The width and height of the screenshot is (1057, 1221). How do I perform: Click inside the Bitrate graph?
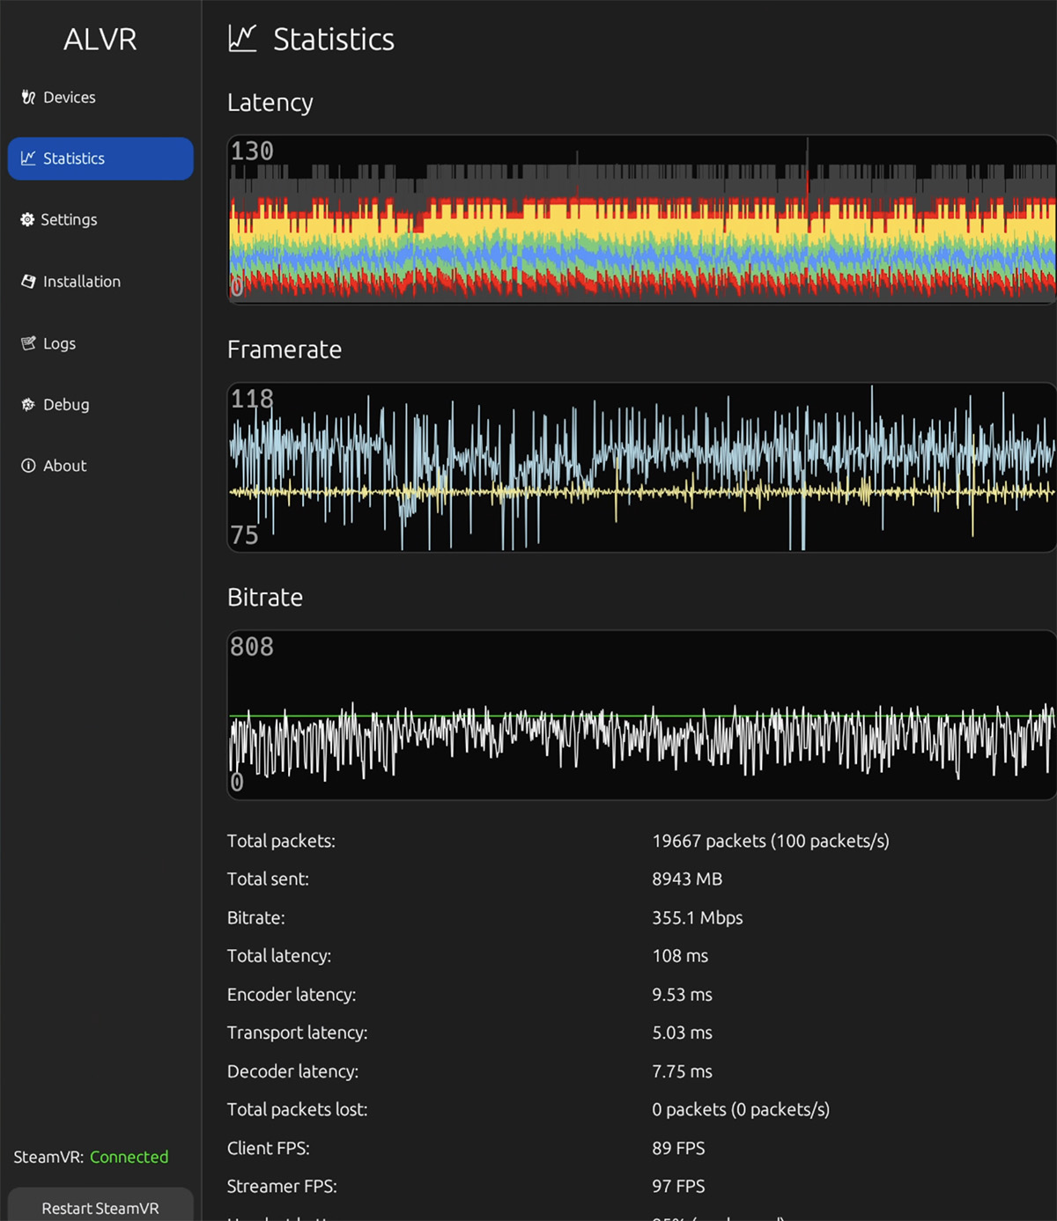point(641,715)
